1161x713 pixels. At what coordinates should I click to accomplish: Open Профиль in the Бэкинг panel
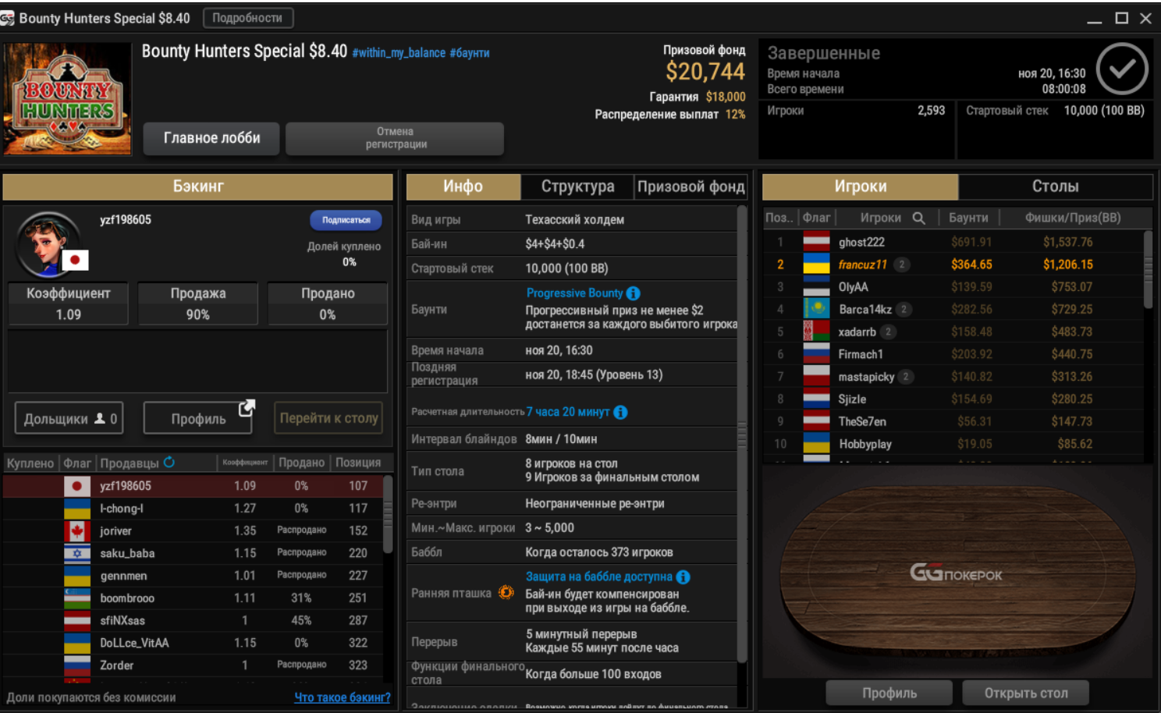click(x=198, y=418)
